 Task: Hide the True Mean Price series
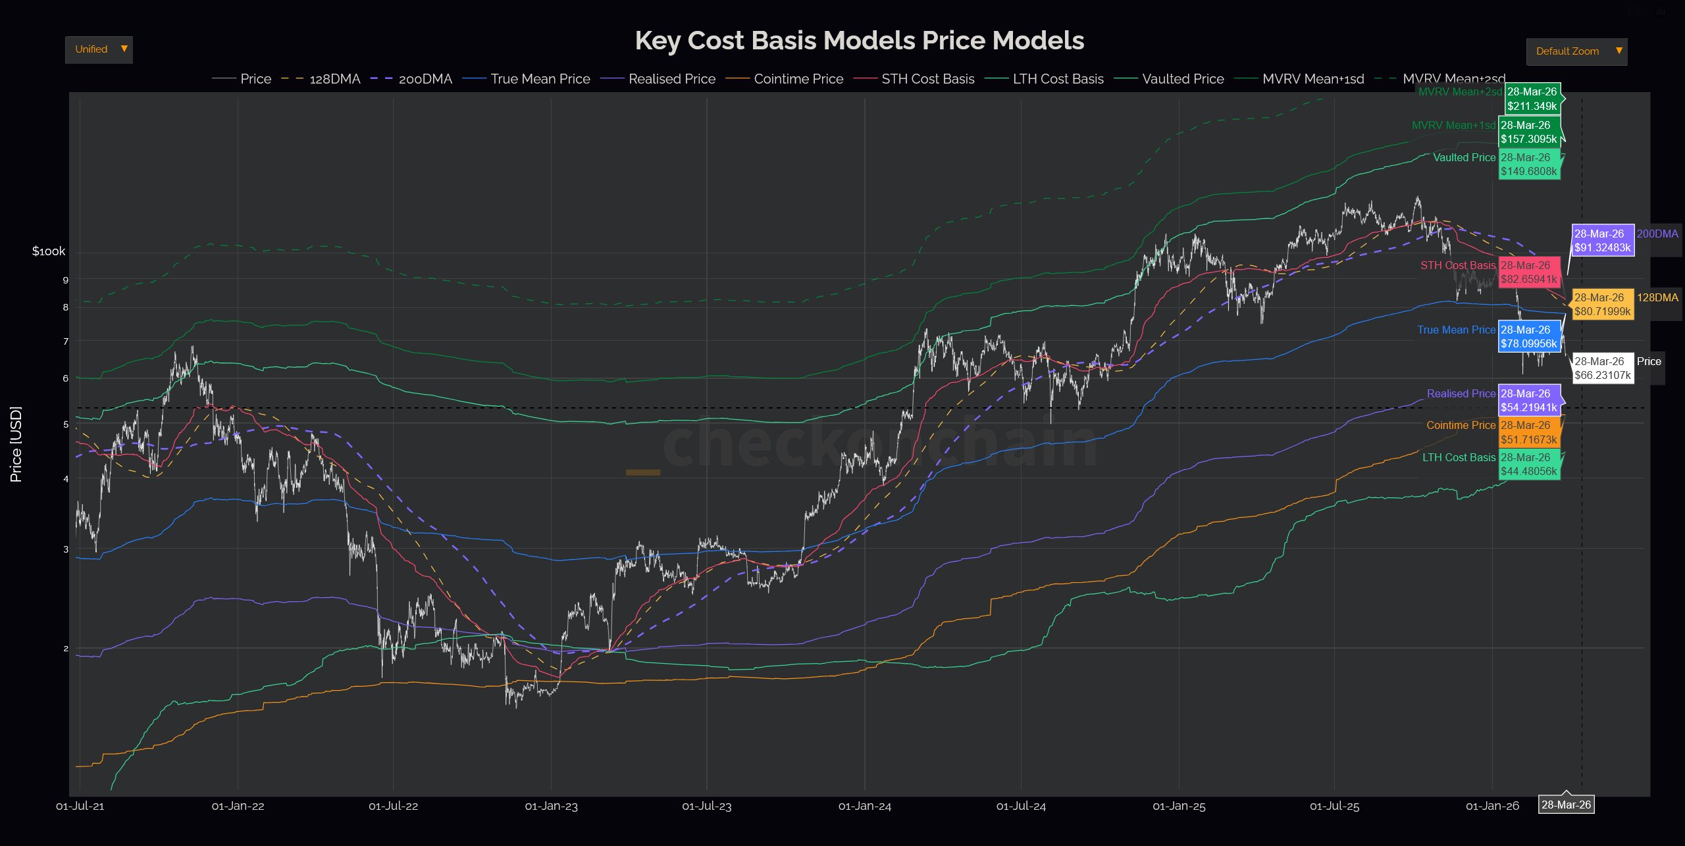[x=540, y=79]
